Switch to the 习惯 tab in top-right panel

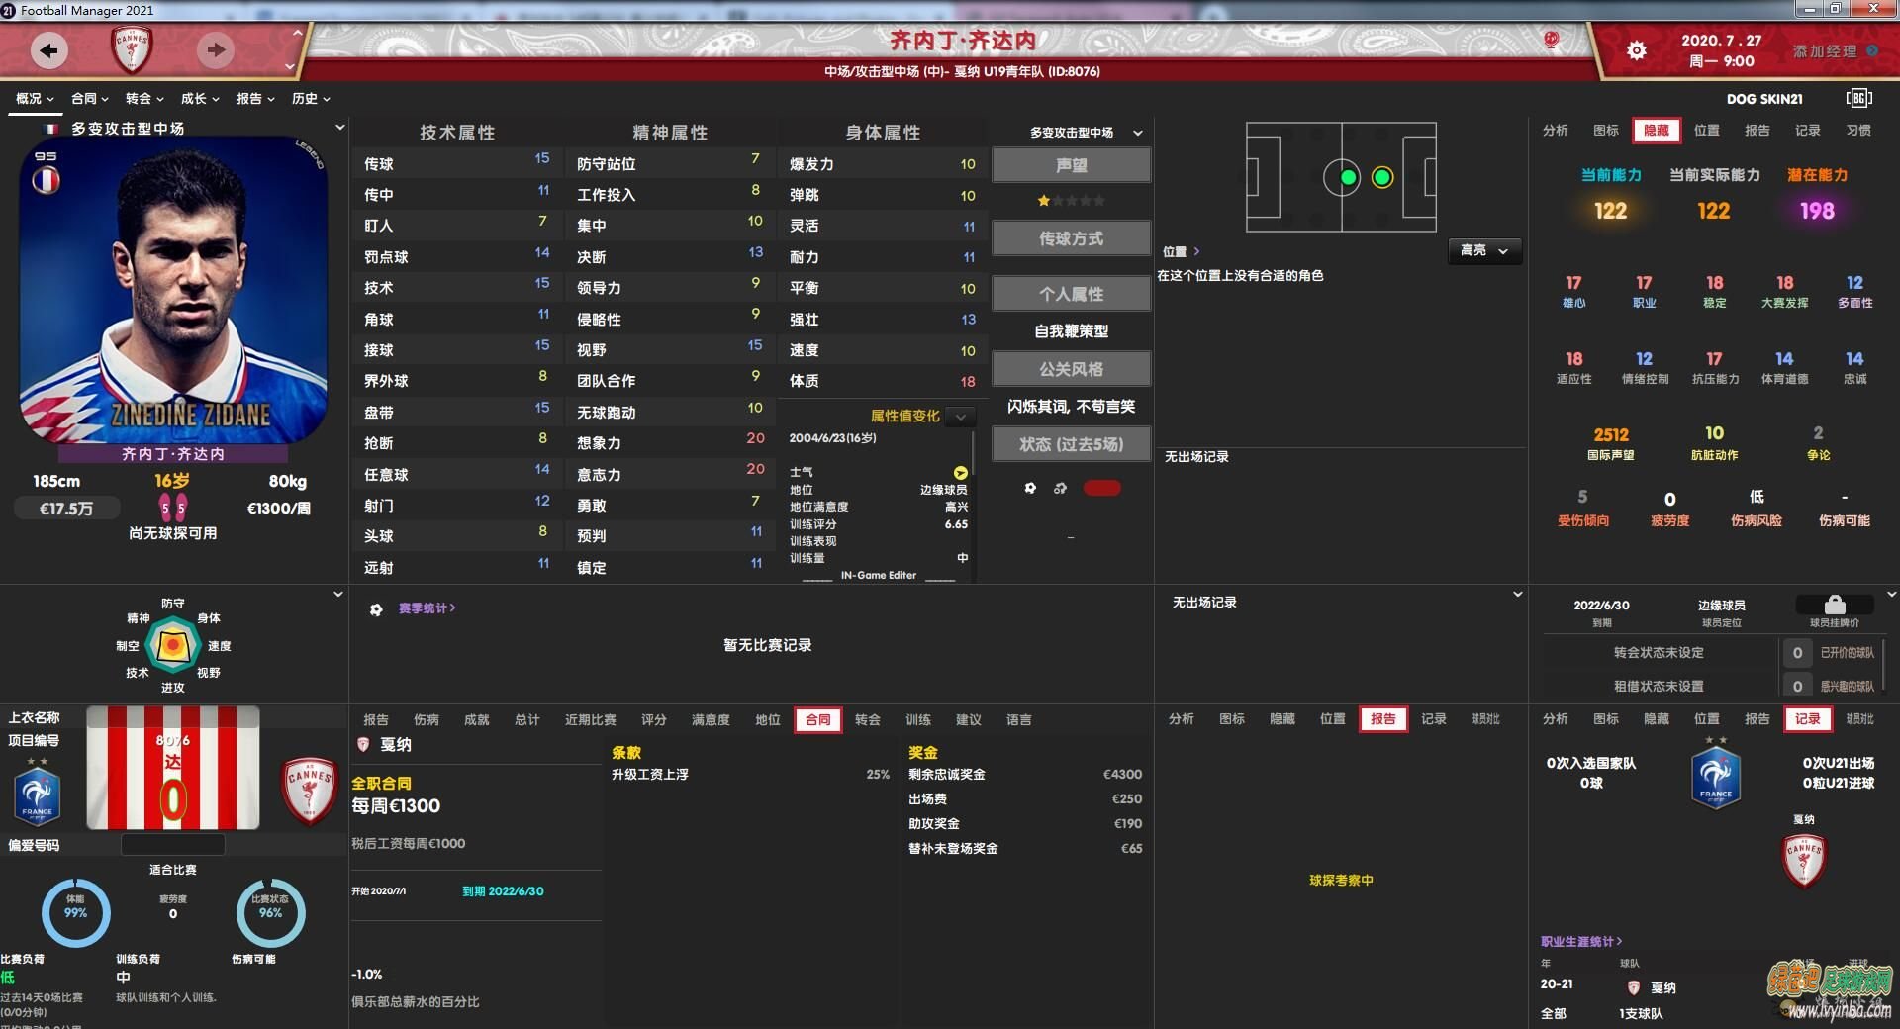point(1858,130)
